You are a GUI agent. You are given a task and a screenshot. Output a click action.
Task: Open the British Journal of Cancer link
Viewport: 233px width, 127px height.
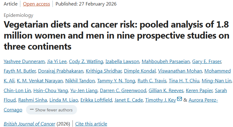click(x=29, y=124)
